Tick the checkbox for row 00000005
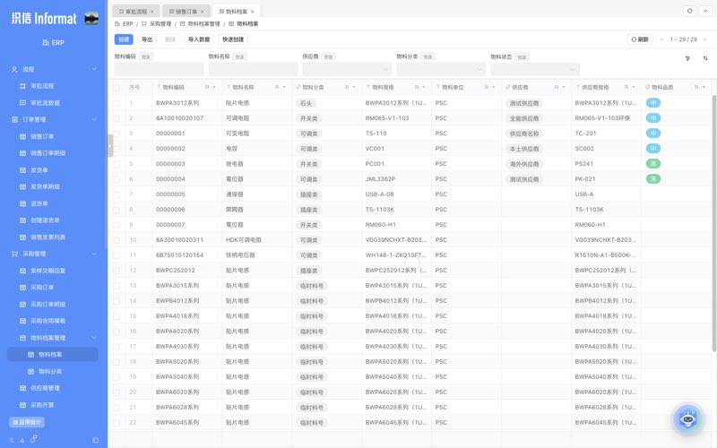Screen dimensions: 717x448 tap(117, 194)
